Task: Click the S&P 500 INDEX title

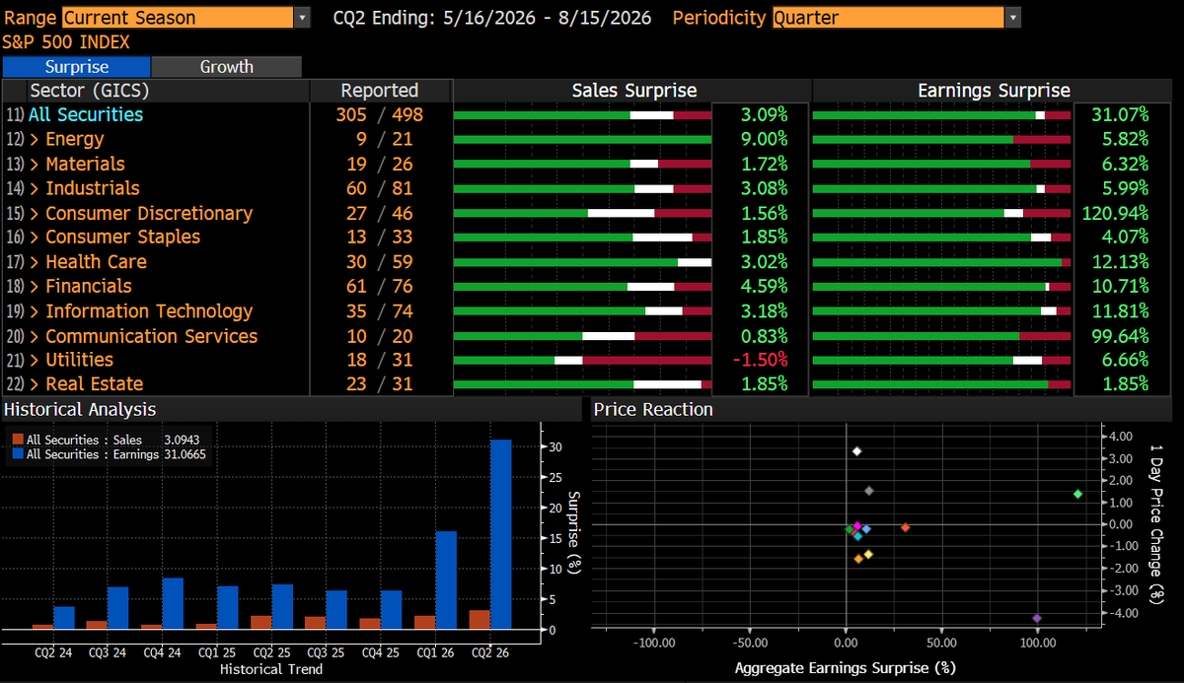Action: tap(66, 42)
